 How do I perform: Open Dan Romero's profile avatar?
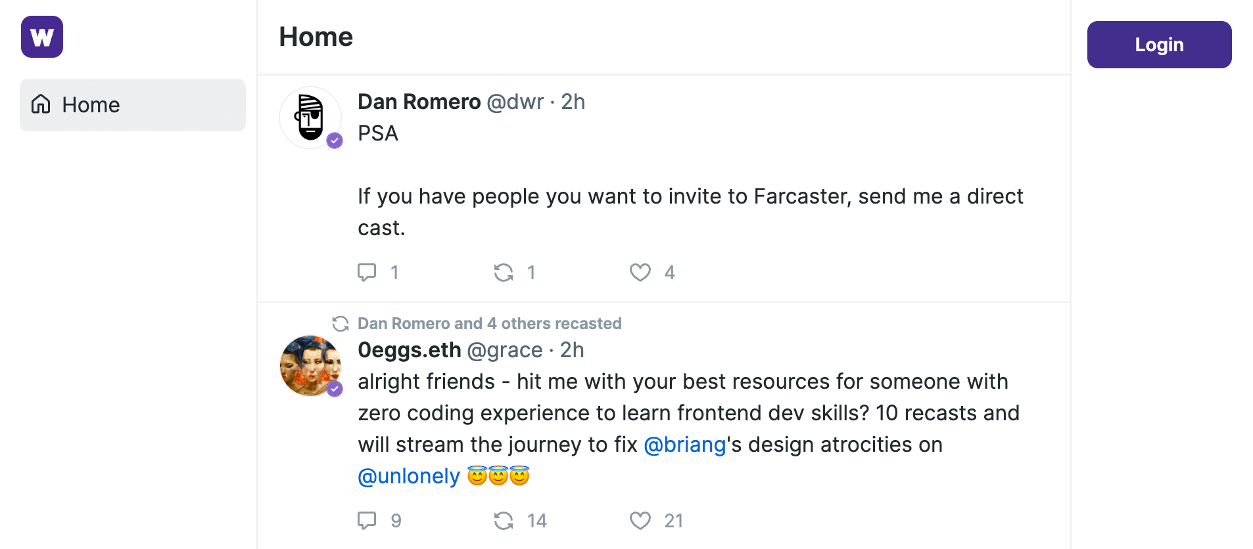(x=310, y=118)
